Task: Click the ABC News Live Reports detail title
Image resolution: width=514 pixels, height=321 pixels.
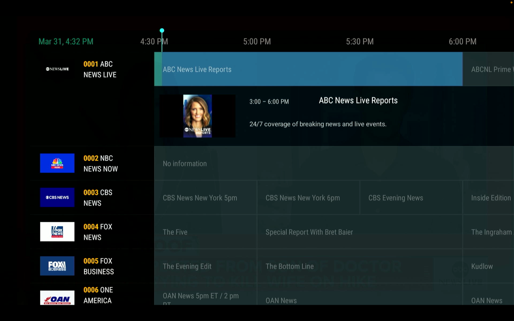Action: click(x=358, y=101)
